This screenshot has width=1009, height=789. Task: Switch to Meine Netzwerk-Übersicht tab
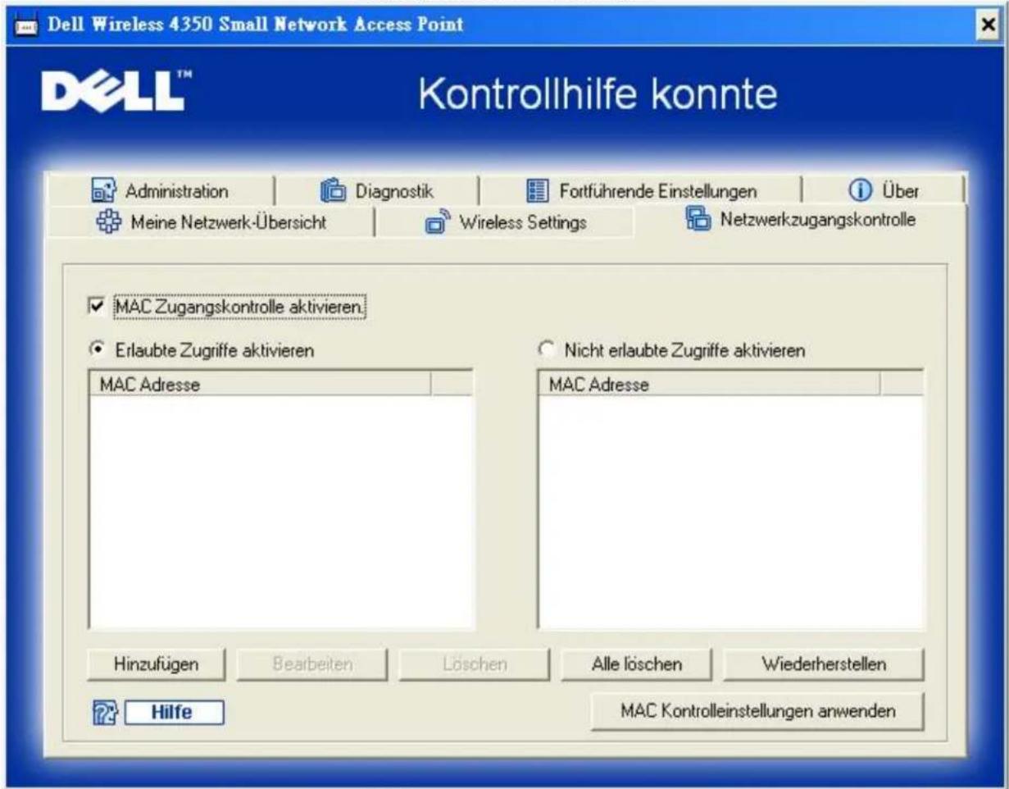[x=211, y=223]
